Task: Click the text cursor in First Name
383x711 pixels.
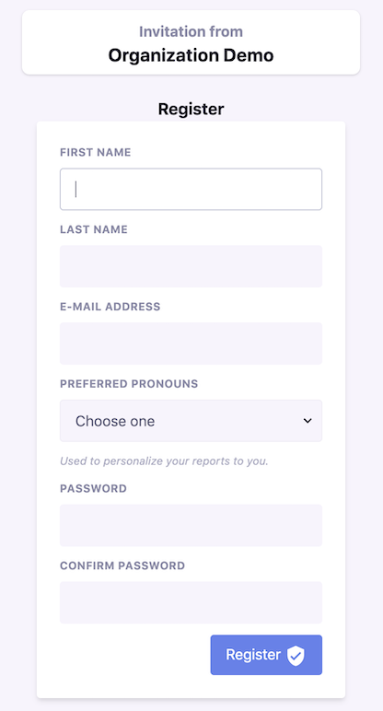Action: 75,189
